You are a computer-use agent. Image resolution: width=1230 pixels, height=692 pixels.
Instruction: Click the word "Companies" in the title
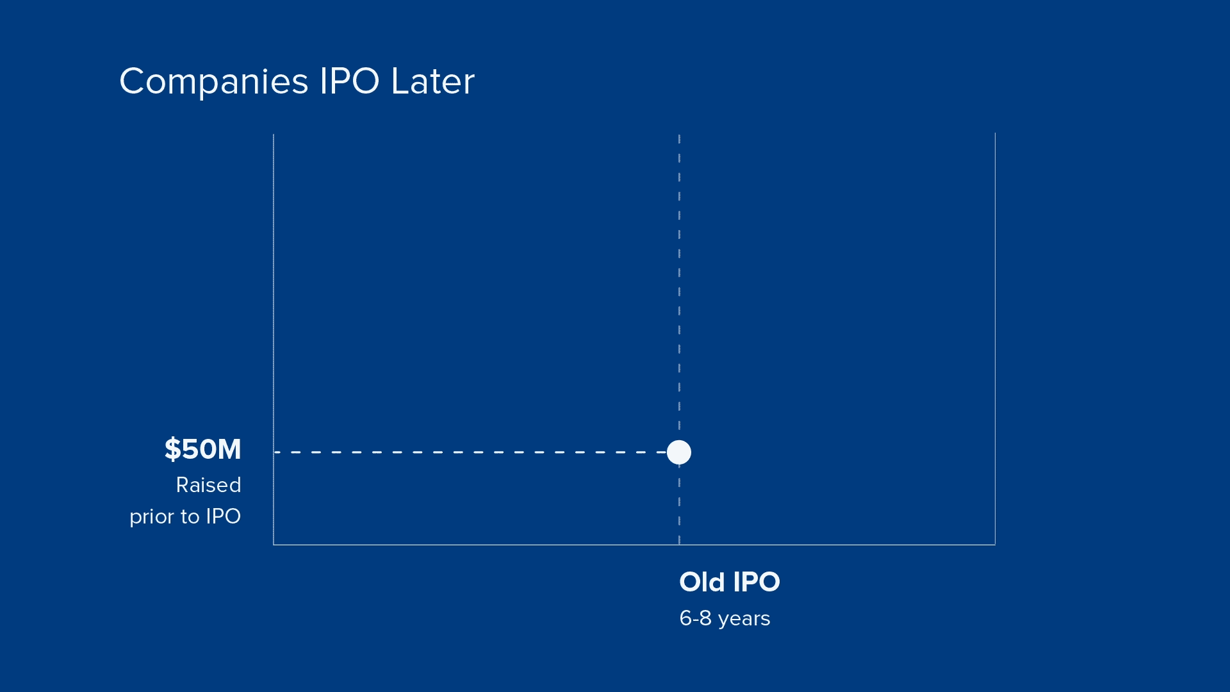click(x=214, y=81)
